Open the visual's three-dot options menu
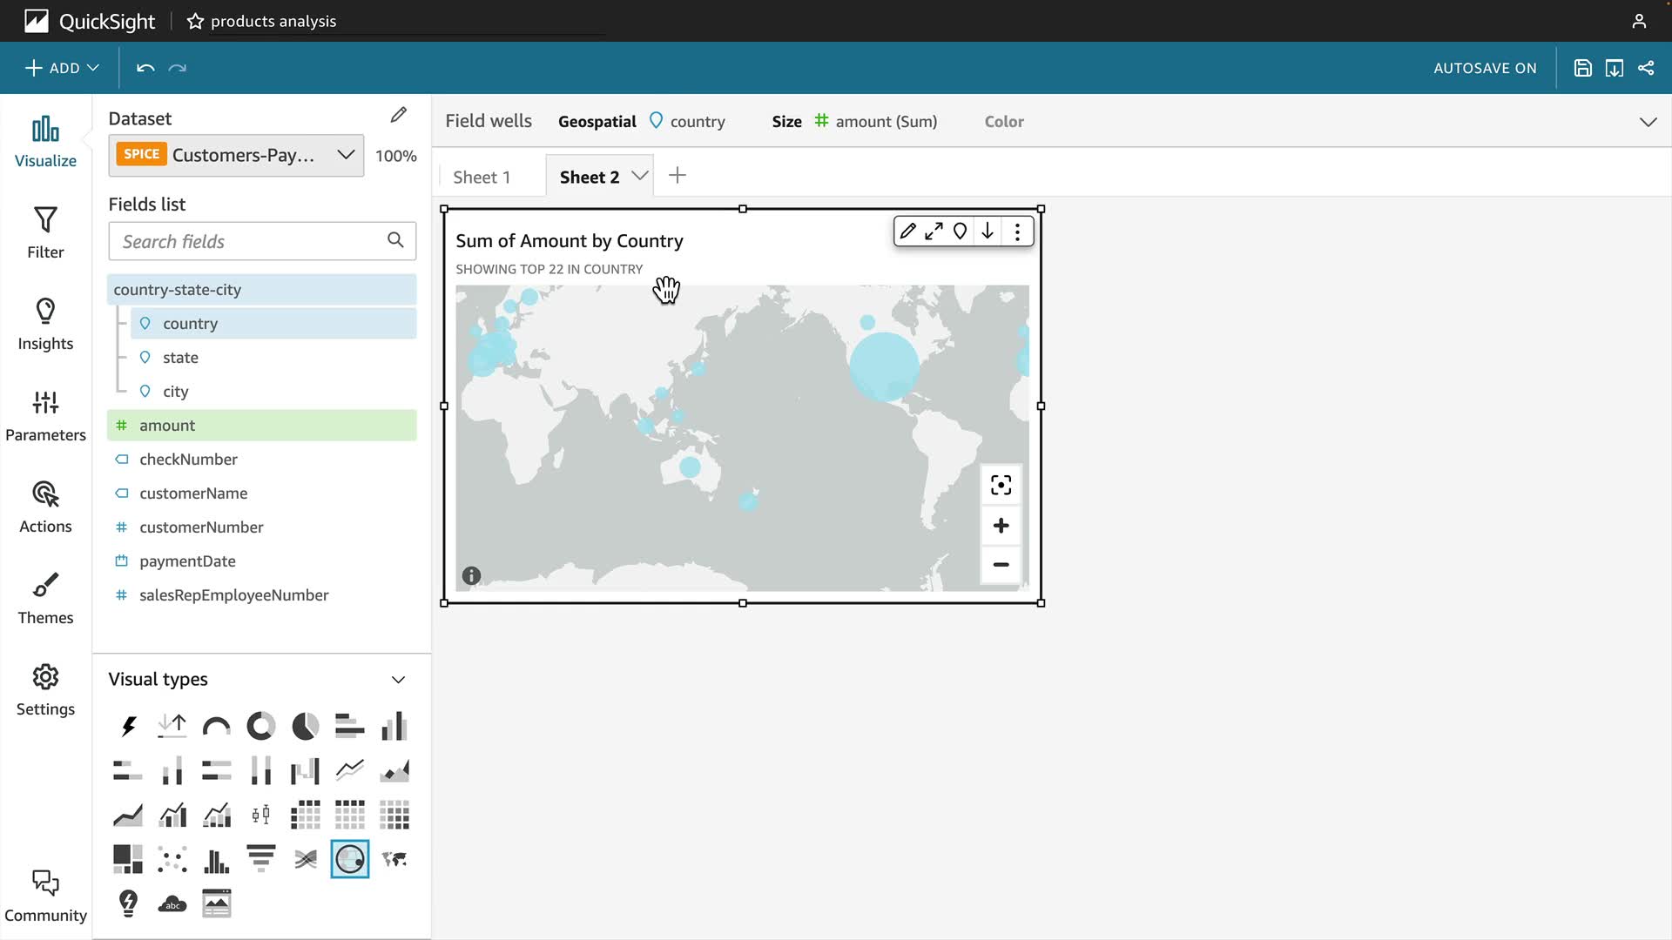This screenshot has height=940, width=1672. [1017, 232]
